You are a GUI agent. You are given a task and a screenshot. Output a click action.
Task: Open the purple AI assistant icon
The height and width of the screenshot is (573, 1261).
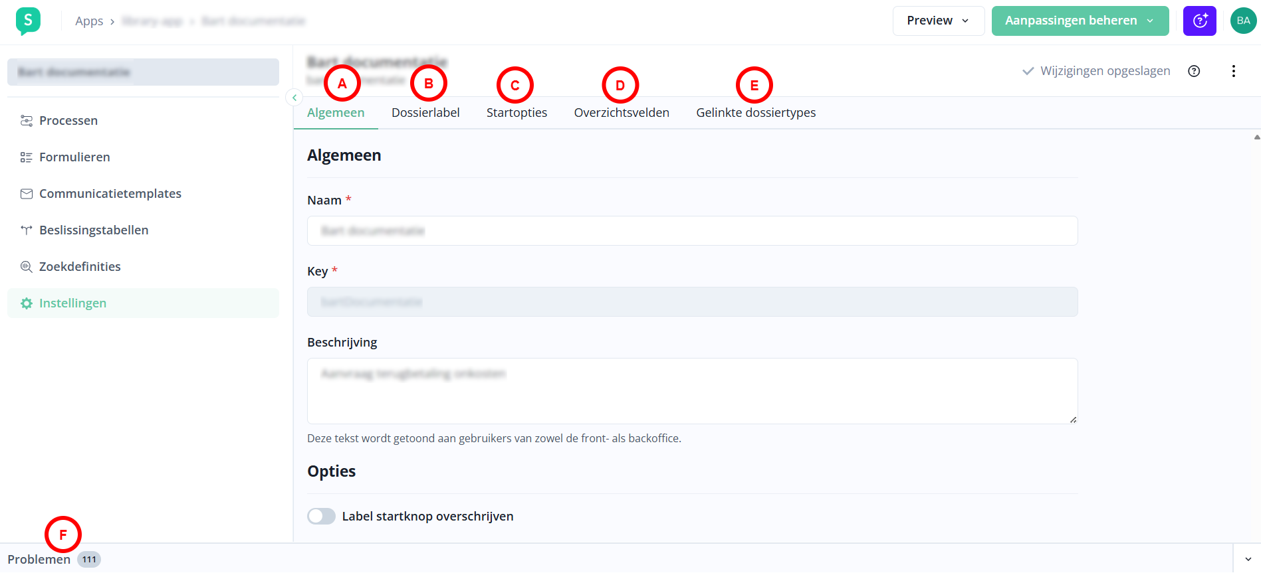click(1199, 21)
